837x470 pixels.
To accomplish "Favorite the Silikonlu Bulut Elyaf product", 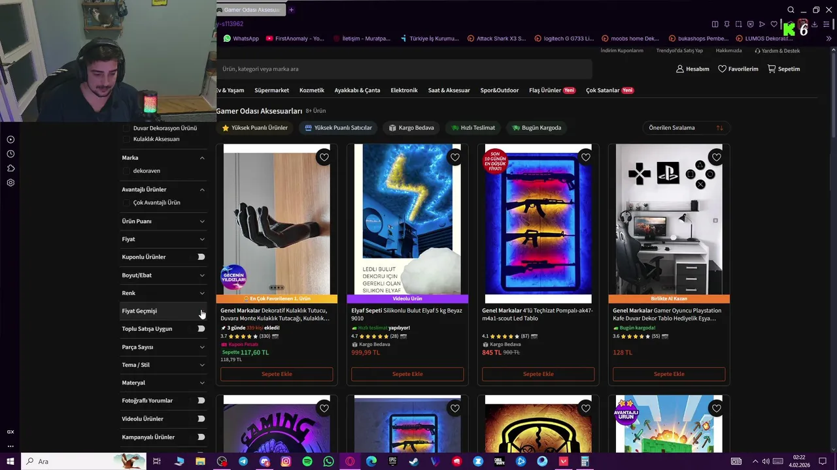I will pos(455,157).
